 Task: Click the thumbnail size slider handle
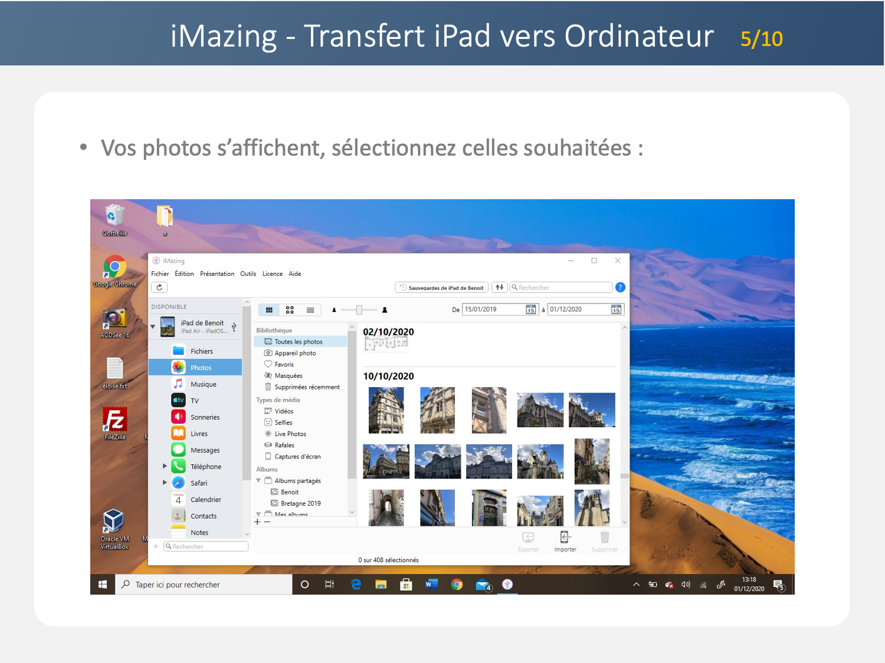click(x=359, y=310)
